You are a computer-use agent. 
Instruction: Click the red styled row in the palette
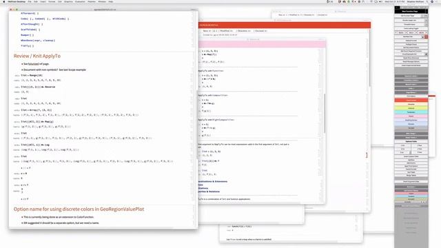point(411,100)
